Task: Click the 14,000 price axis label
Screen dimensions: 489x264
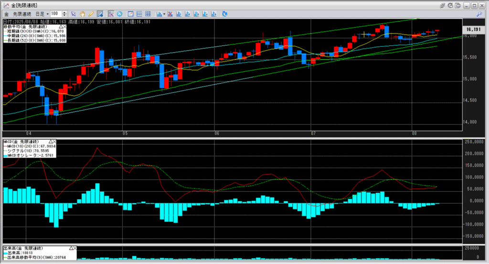Action: (x=470, y=122)
